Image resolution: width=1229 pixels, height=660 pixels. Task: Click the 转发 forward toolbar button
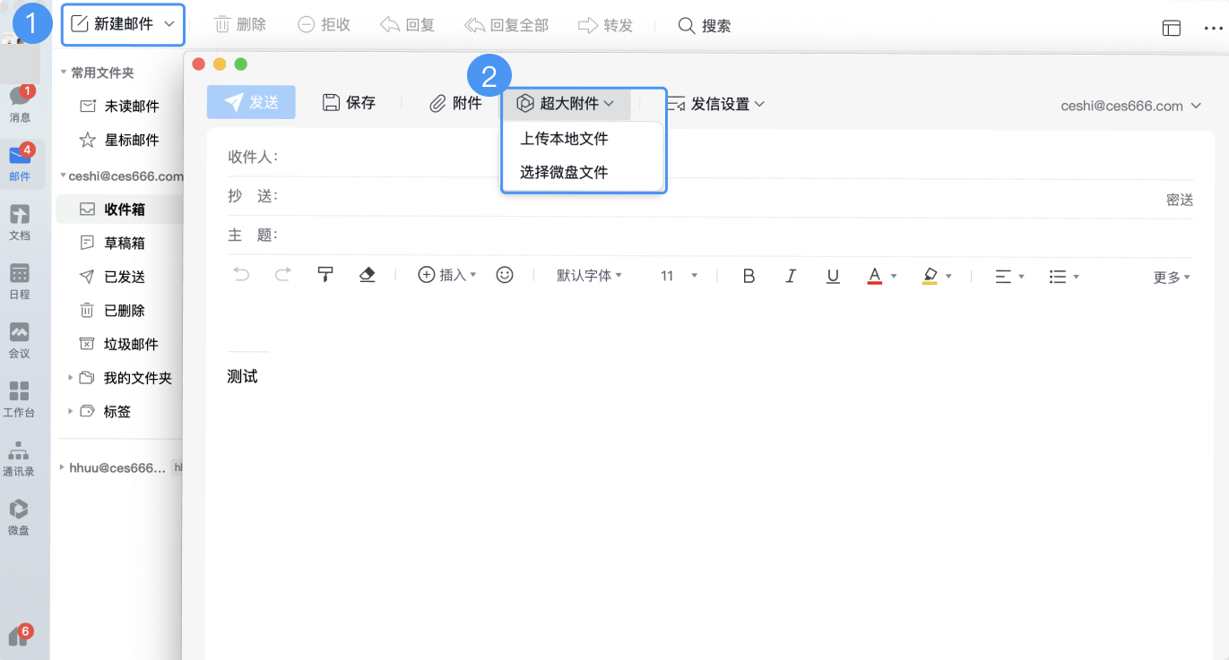[606, 25]
